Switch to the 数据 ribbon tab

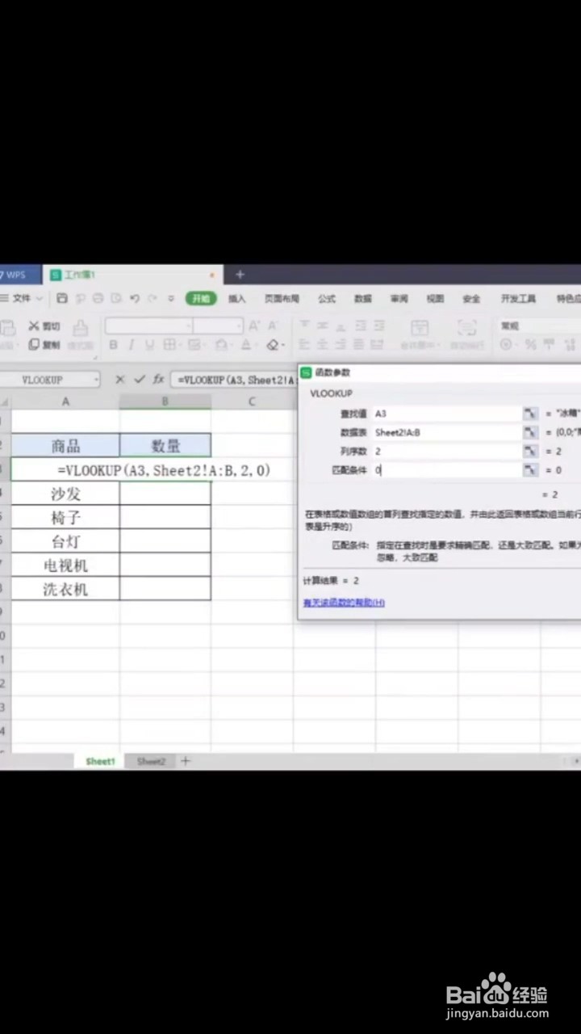tap(363, 298)
